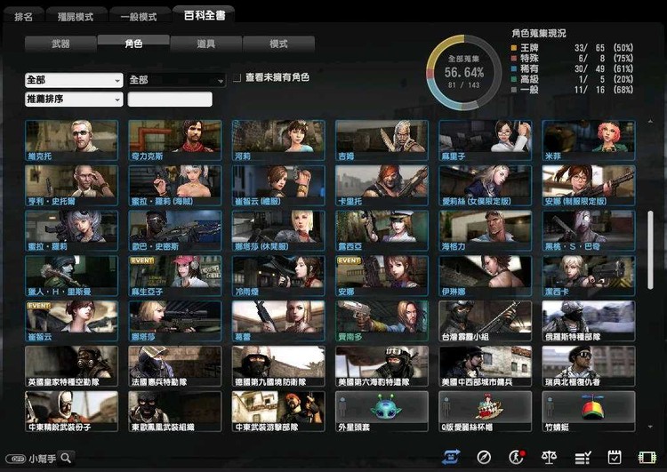Open the calendar check icon

point(615,457)
